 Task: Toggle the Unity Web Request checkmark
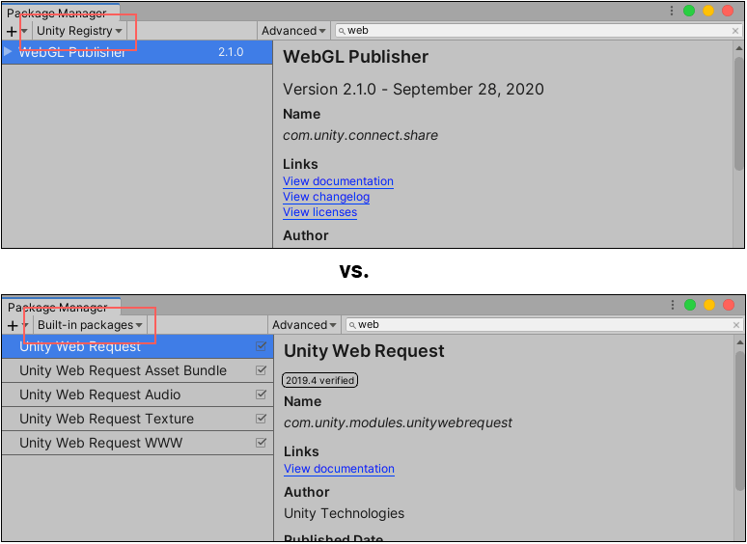tap(261, 346)
